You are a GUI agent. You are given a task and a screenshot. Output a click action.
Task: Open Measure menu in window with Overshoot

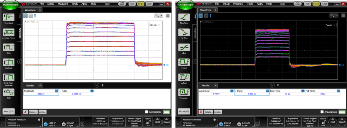pos(63,4)
